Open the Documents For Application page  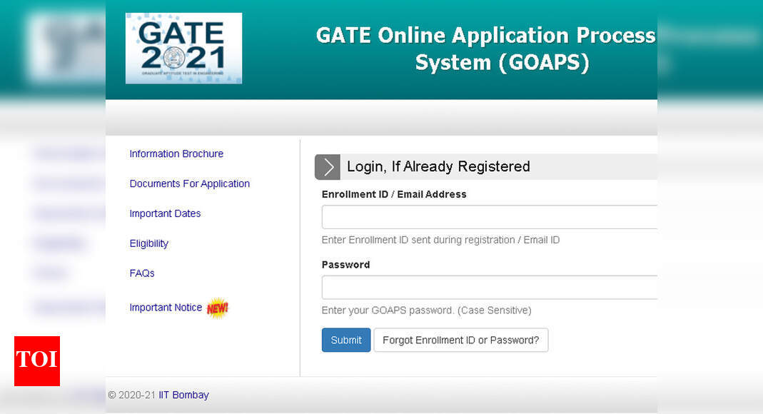pos(189,183)
